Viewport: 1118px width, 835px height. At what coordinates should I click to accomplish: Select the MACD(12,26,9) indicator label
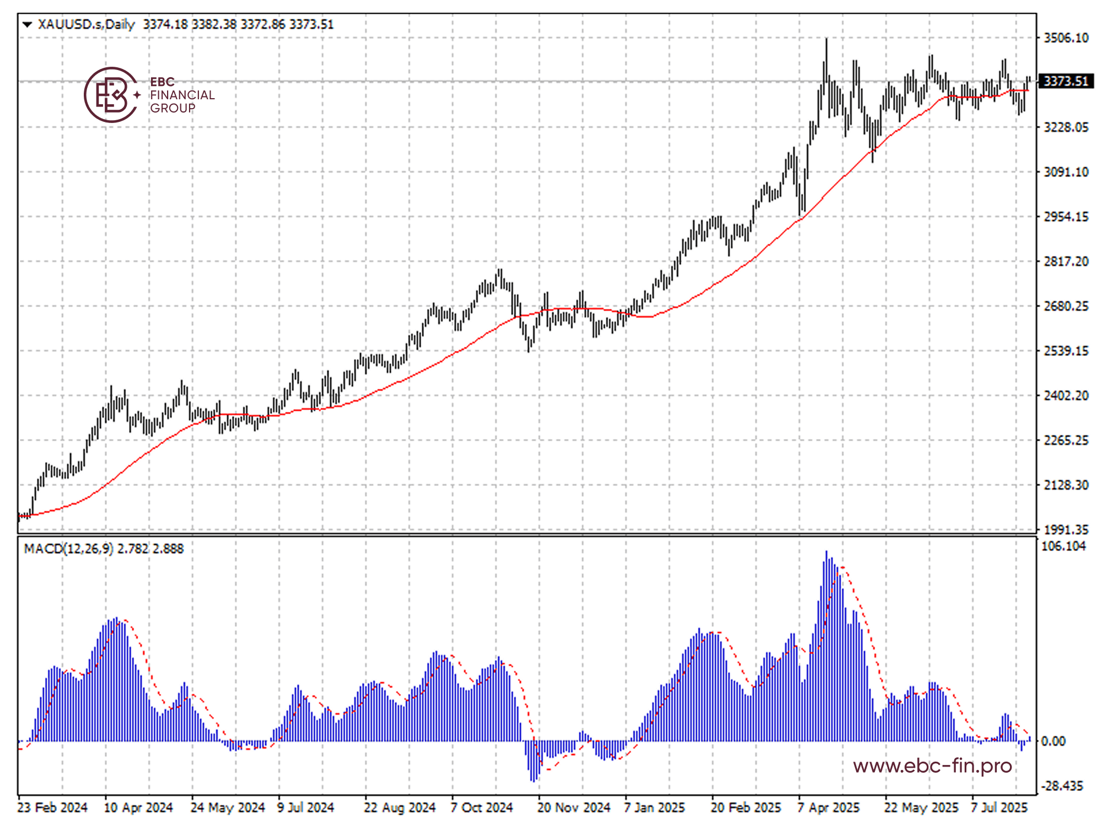point(69,548)
